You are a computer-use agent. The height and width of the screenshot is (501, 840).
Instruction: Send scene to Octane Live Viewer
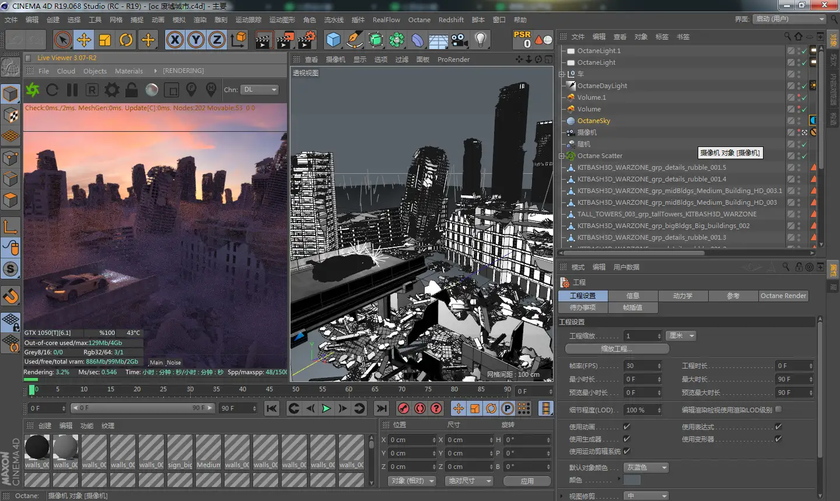[33, 90]
